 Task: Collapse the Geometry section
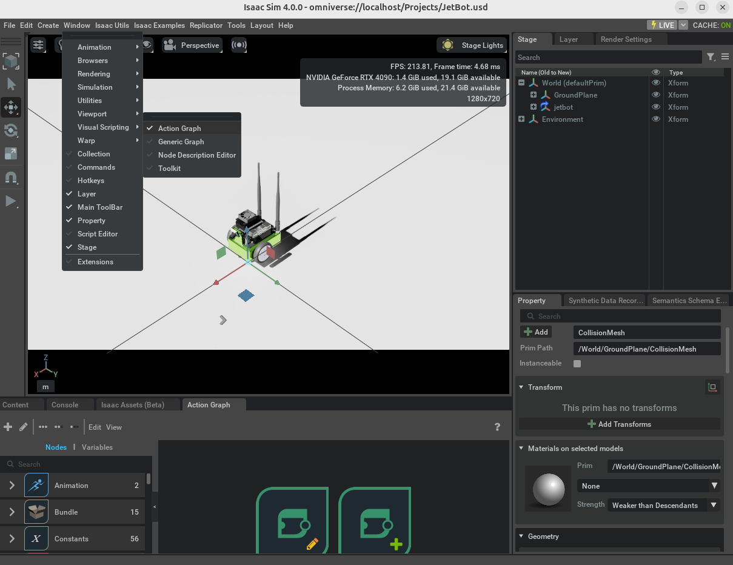click(522, 536)
